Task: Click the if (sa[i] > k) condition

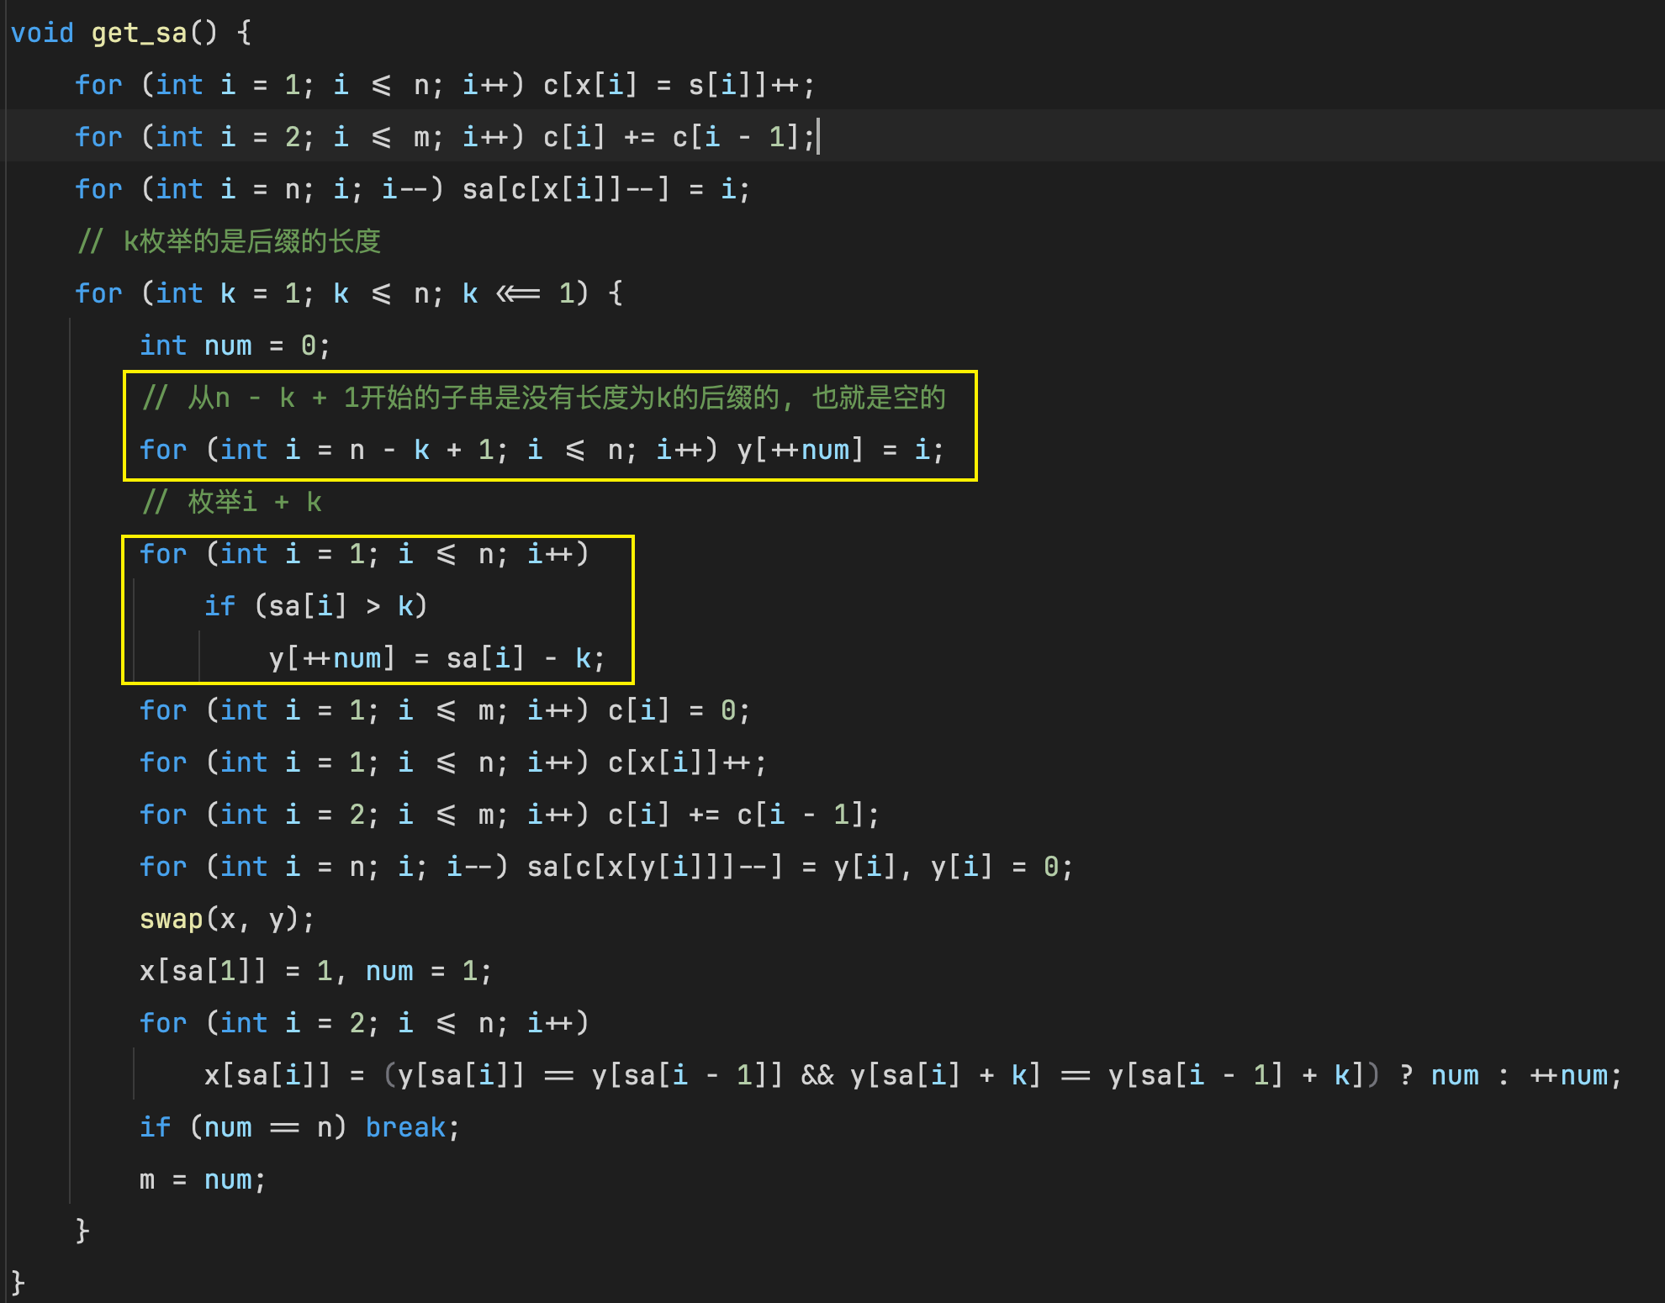Action: coord(315,606)
